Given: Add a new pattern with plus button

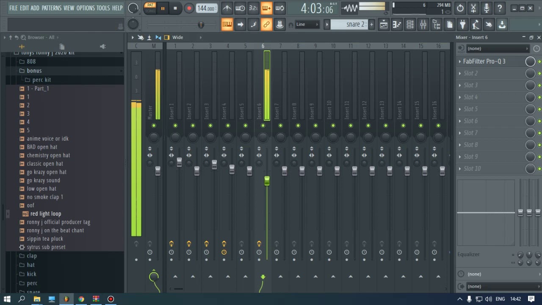Looking at the screenshot, I should [x=371, y=25].
